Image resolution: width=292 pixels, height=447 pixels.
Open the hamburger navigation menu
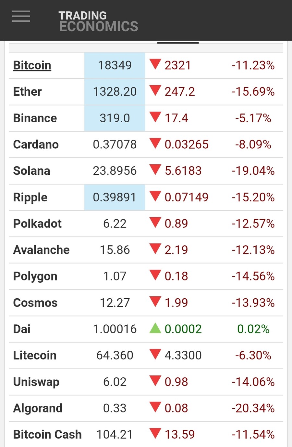[21, 16]
